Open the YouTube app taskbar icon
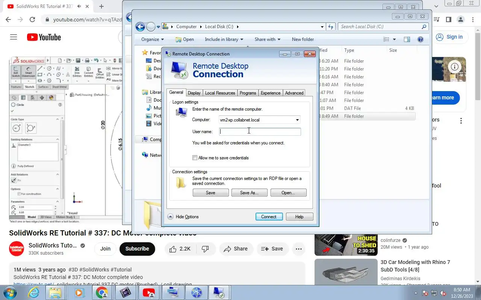The height and width of the screenshot is (300, 481). pos(149,292)
